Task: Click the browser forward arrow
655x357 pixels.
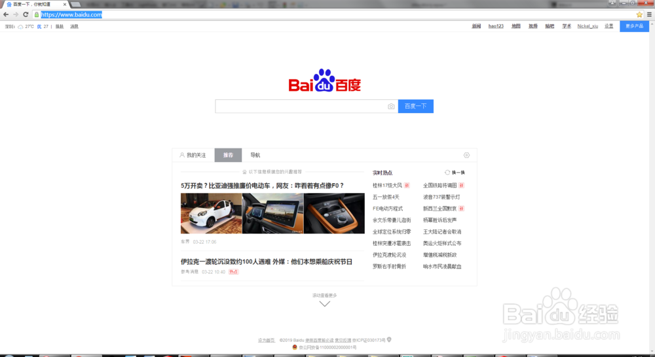Action: [x=16, y=14]
